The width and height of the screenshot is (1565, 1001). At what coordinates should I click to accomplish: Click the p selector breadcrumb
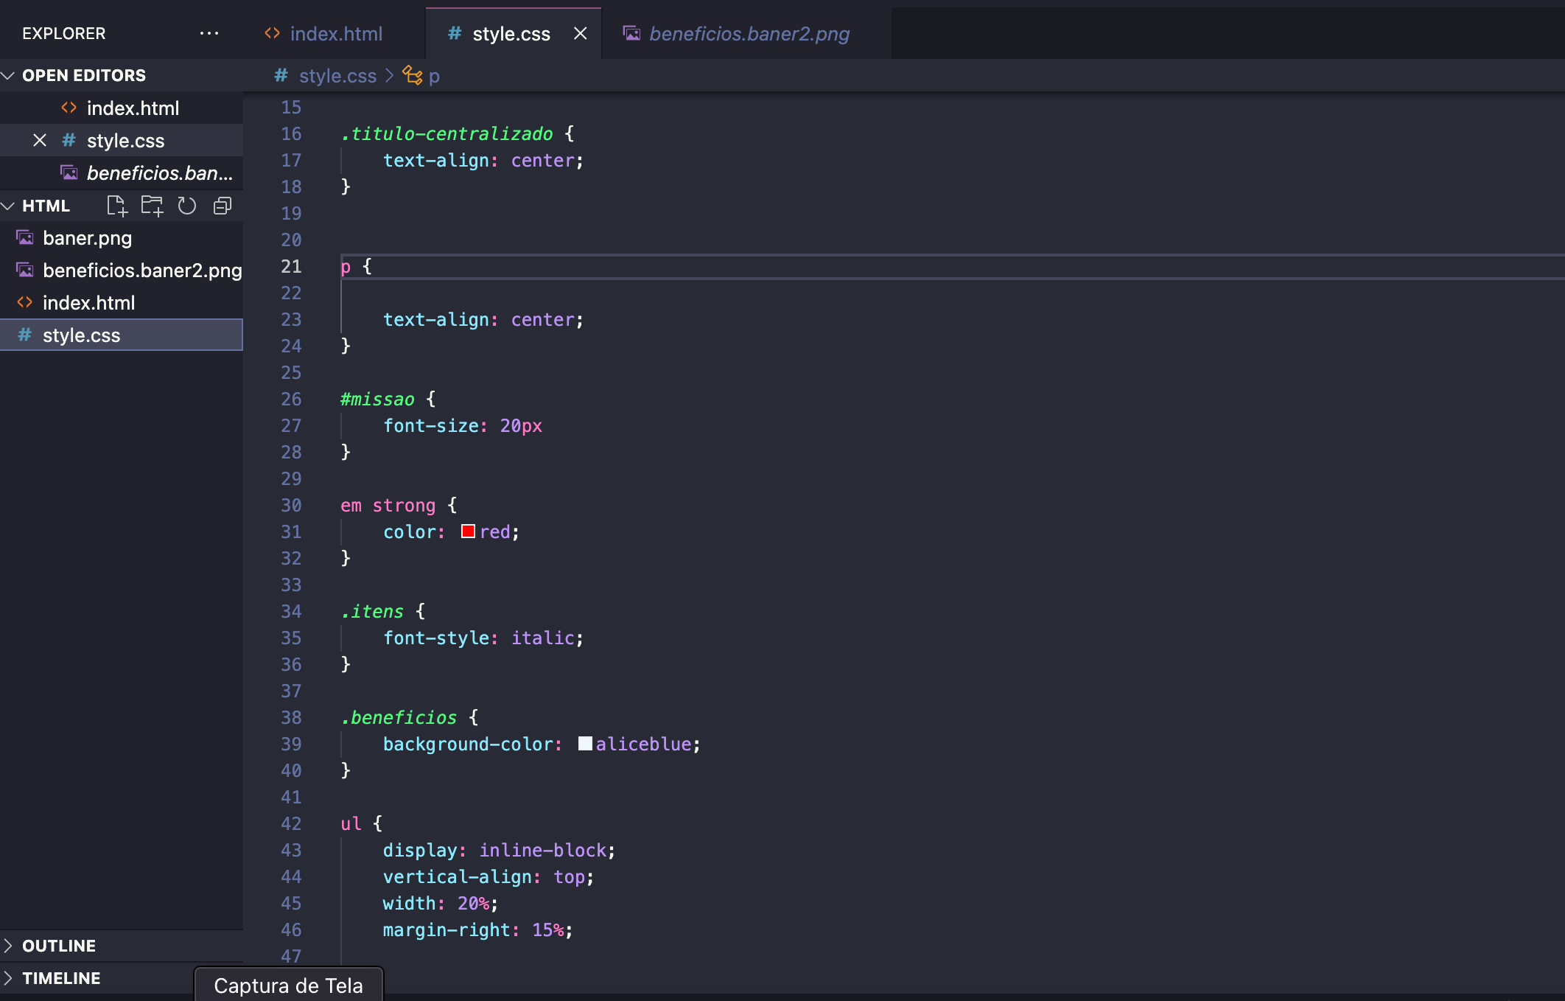click(x=434, y=76)
